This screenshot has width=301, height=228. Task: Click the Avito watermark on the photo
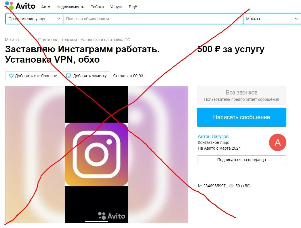(x=112, y=216)
